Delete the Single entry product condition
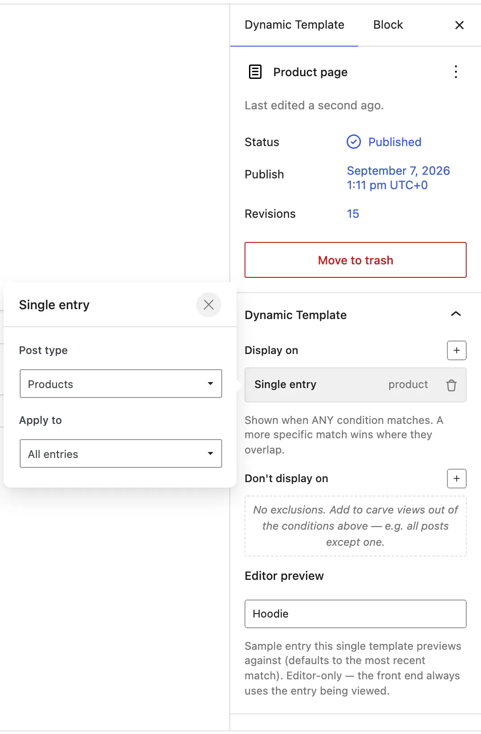481x734 pixels. (451, 385)
